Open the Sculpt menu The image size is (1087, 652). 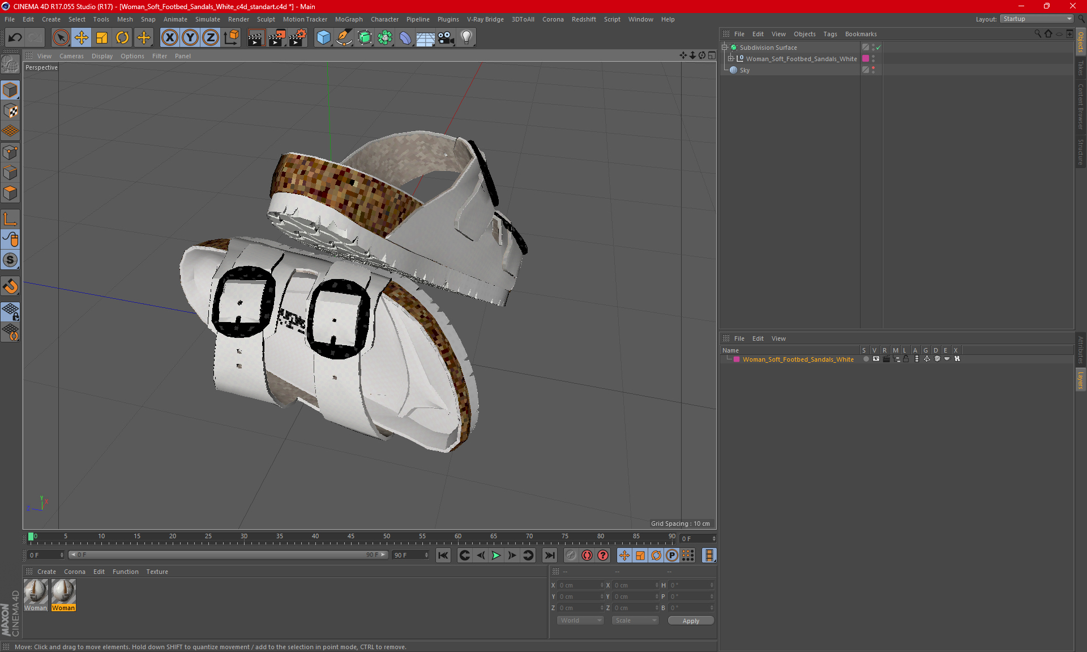point(266,19)
